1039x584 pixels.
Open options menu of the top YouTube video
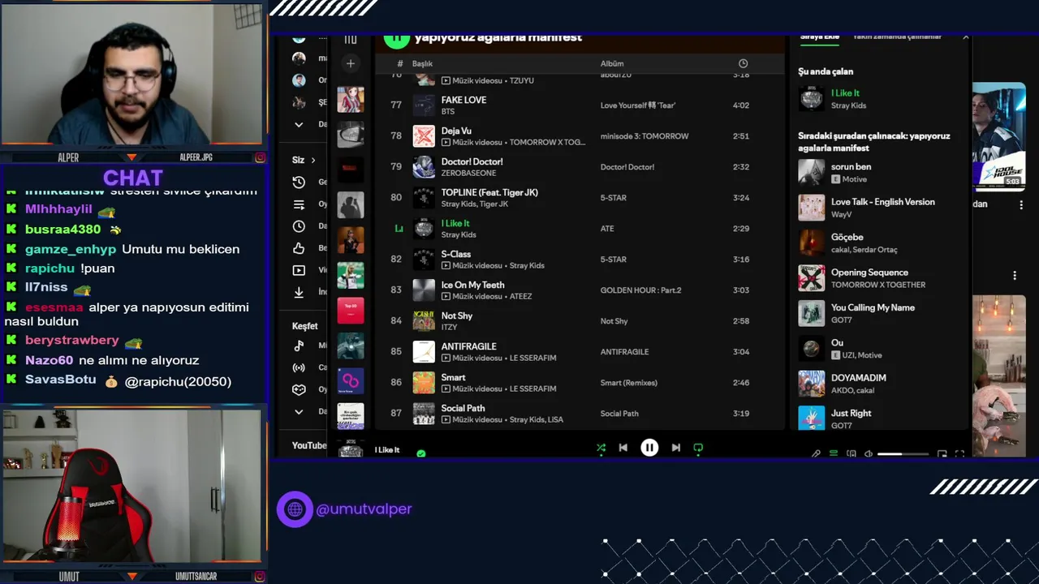click(x=1021, y=205)
